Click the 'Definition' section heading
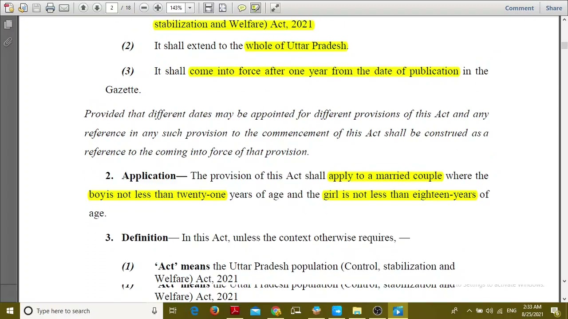 (x=145, y=237)
